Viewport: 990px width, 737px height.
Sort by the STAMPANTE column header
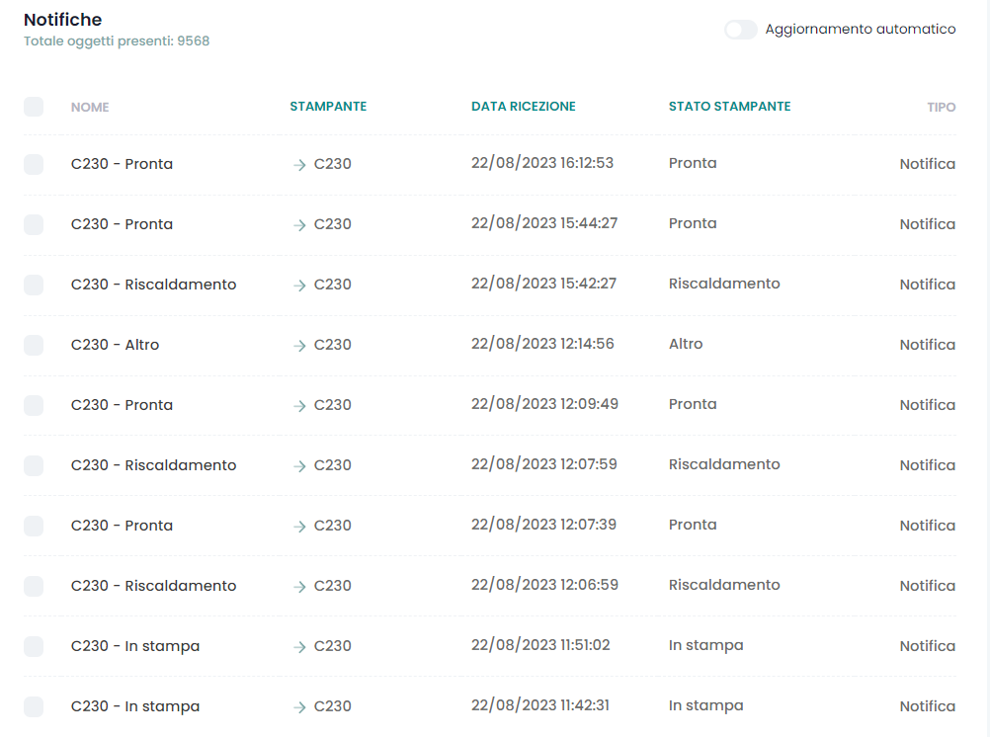point(328,107)
